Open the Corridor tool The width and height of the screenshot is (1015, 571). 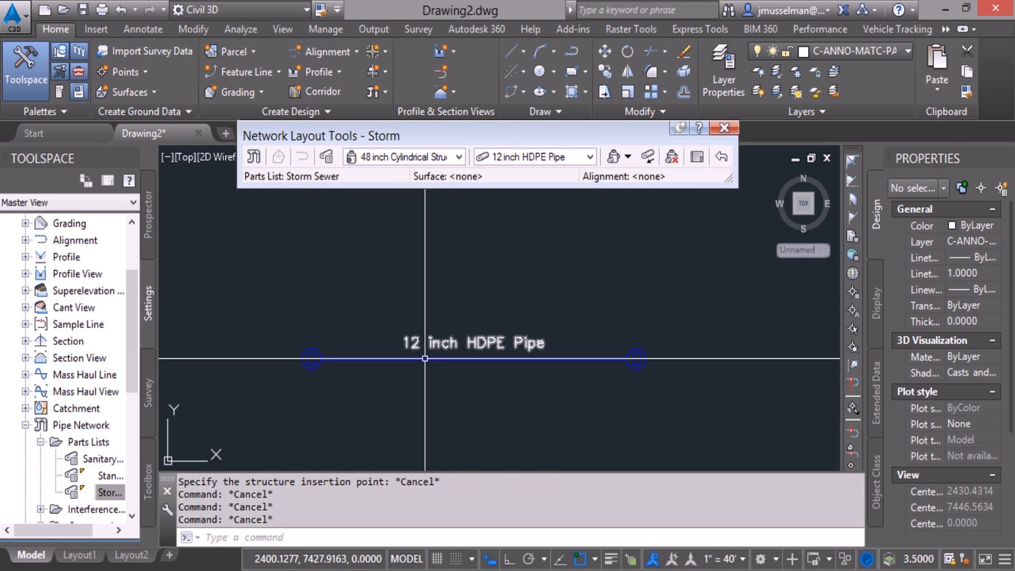315,92
